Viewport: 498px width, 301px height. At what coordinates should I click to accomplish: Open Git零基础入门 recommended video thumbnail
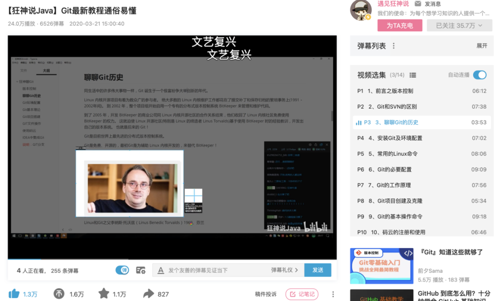(382, 266)
